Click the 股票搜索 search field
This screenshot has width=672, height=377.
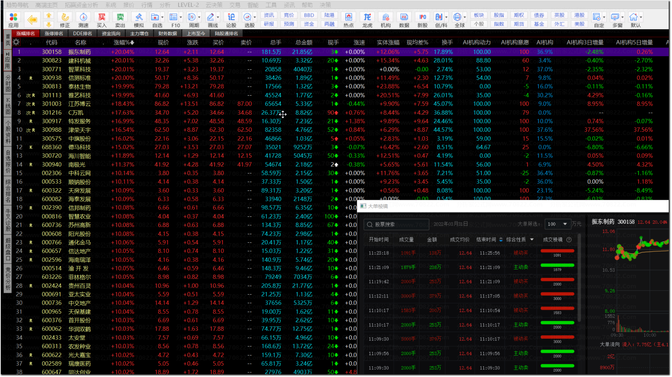[396, 224]
